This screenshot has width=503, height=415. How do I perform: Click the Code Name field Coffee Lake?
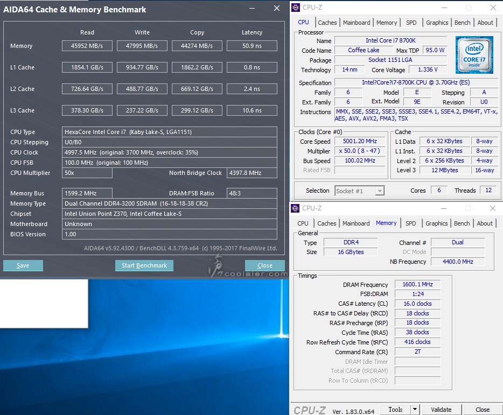(364, 50)
